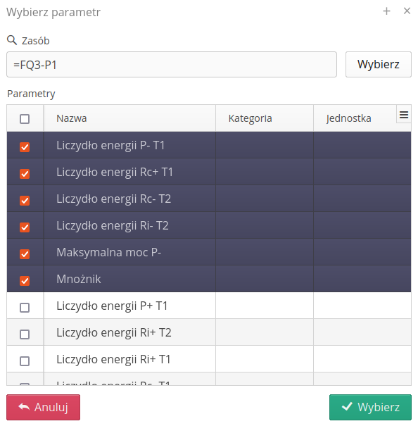
Task: Close the Wybierz parametr dialog
Action: coord(407,11)
